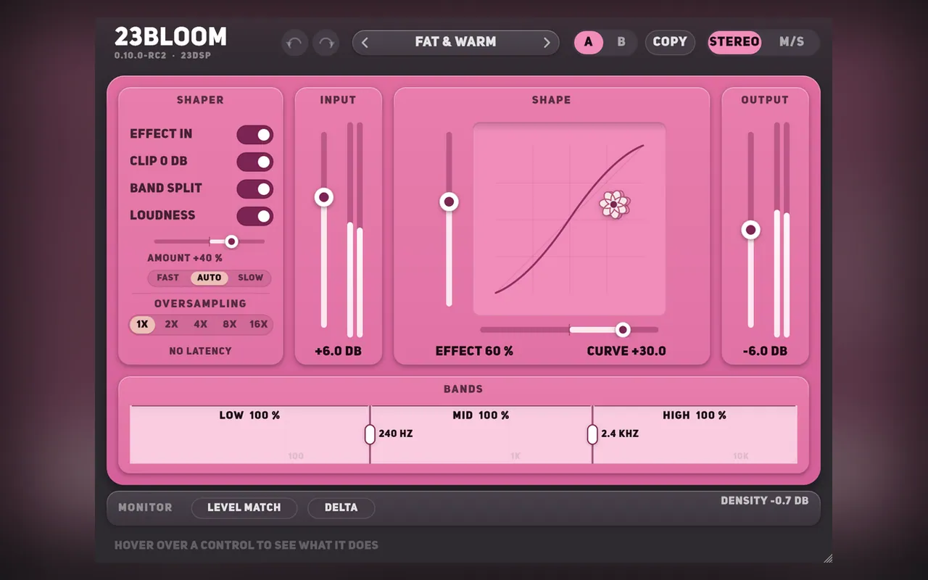Go to previous preset with left chevron
This screenshot has height=580, width=928.
(365, 43)
